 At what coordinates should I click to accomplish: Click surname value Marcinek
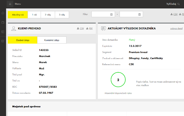(45, 56)
